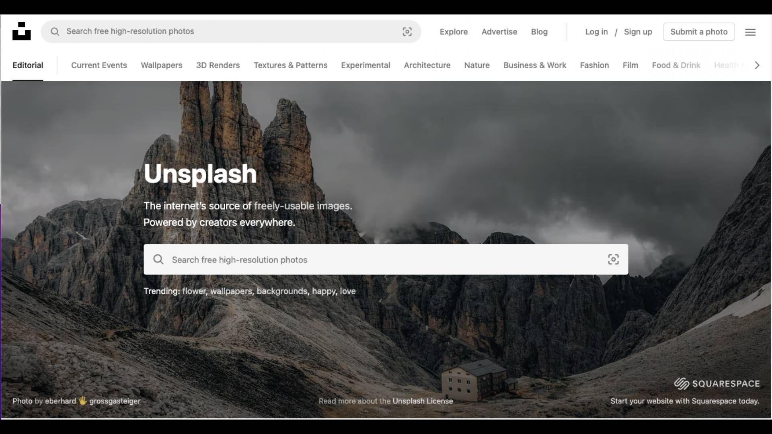
Task: Switch to Nature topic
Action: click(477, 65)
